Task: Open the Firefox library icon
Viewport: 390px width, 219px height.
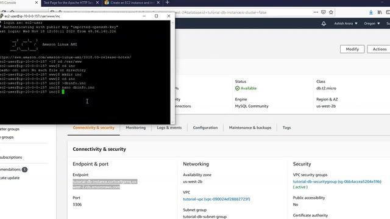Action: click(x=380, y=12)
